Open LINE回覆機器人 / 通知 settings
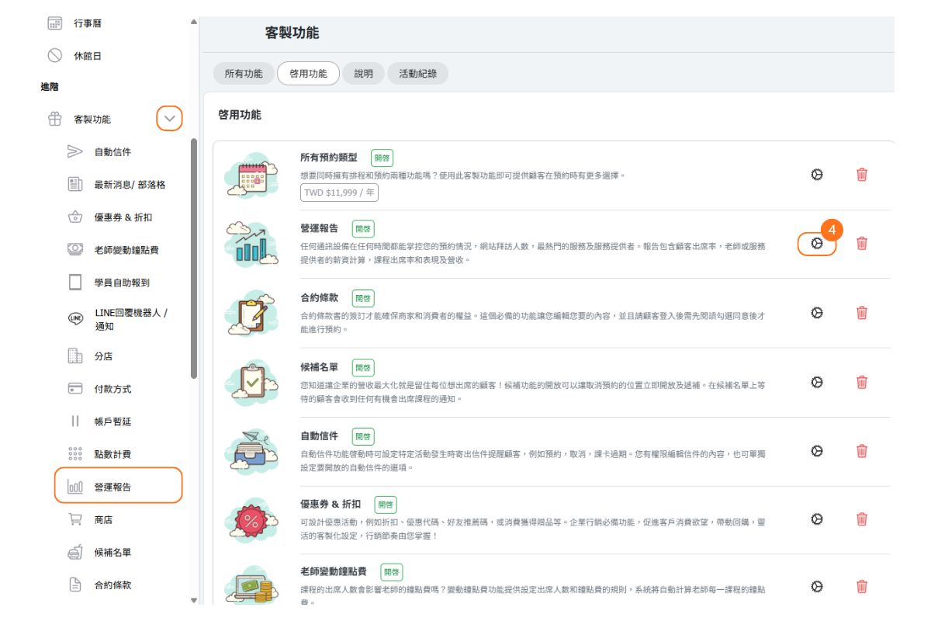Image resolution: width=931 pixels, height=621 pixels. 130,319
